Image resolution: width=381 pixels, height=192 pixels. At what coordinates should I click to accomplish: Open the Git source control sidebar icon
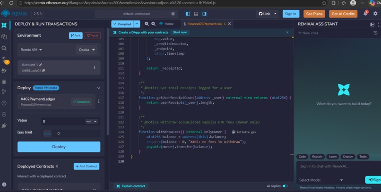(4, 92)
